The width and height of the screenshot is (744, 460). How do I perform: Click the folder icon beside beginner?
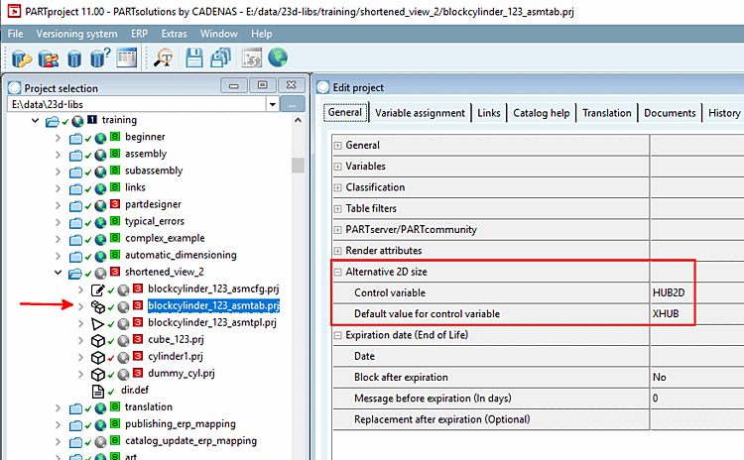coord(75,139)
